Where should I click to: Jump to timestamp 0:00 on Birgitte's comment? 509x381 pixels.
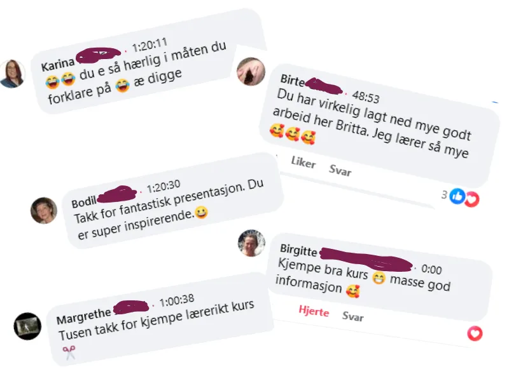tap(431, 269)
